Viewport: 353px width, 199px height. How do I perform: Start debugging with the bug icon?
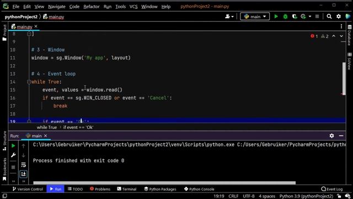pos(285,17)
